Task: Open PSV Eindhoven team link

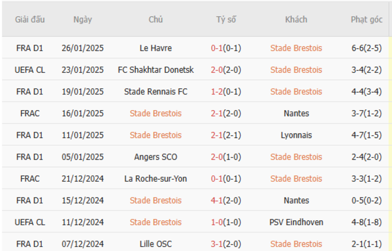Action: (x=296, y=222)
